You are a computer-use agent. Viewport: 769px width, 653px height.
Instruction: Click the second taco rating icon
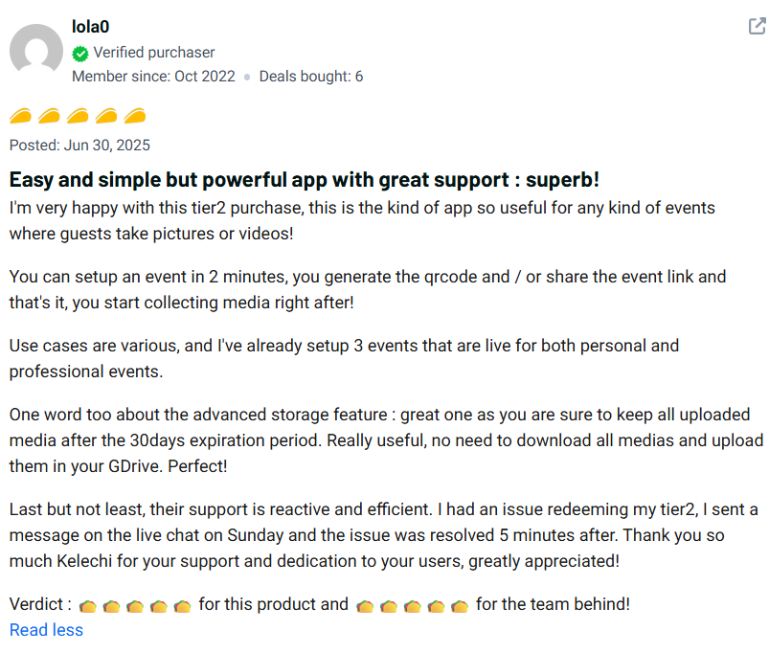50,117
